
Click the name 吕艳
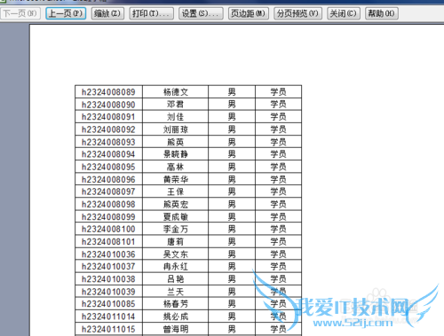coord(176,279)
